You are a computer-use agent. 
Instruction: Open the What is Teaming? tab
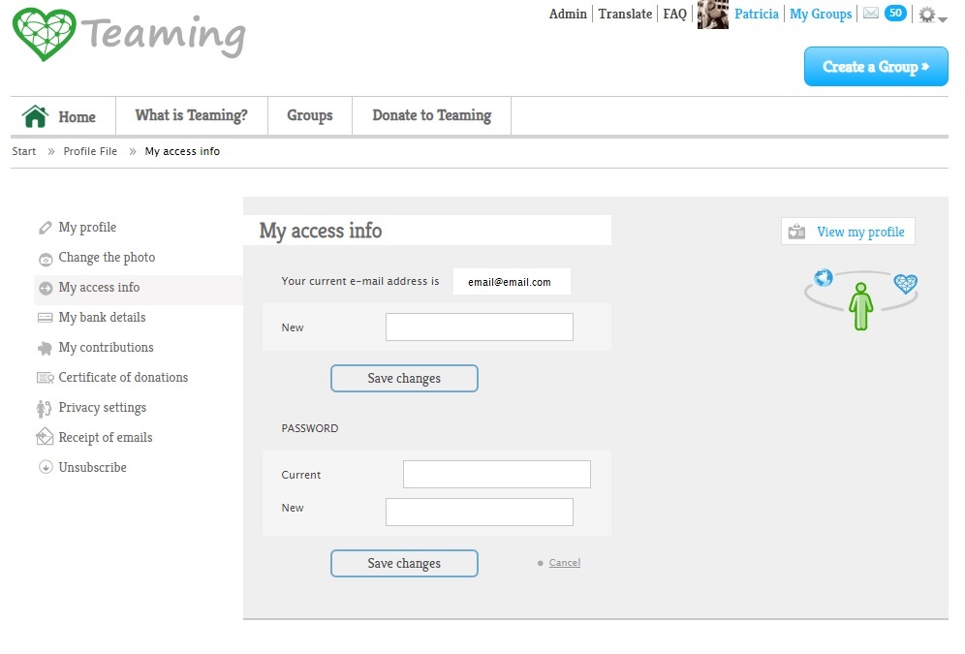pos(191,115)
